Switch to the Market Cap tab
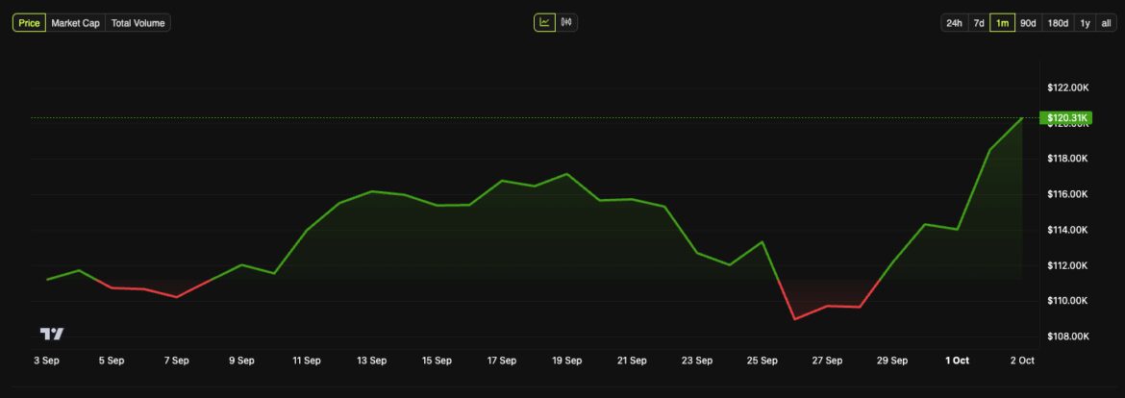The width and height of the screenshot is (1125, 398). [75, 23]
